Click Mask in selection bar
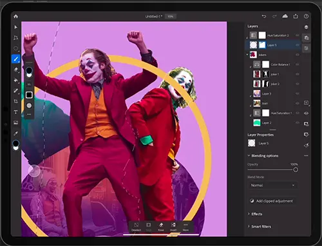This screenshot has width=322, height=246. point(149,227)
